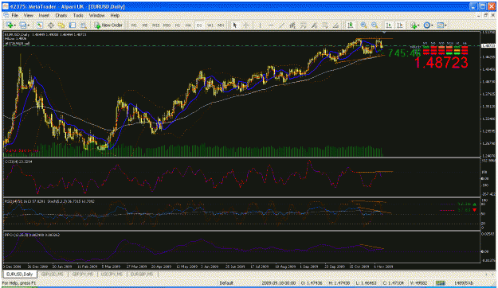Open the Templates icon
Viewport: 498px width, 288px height.
pos(440,25)
